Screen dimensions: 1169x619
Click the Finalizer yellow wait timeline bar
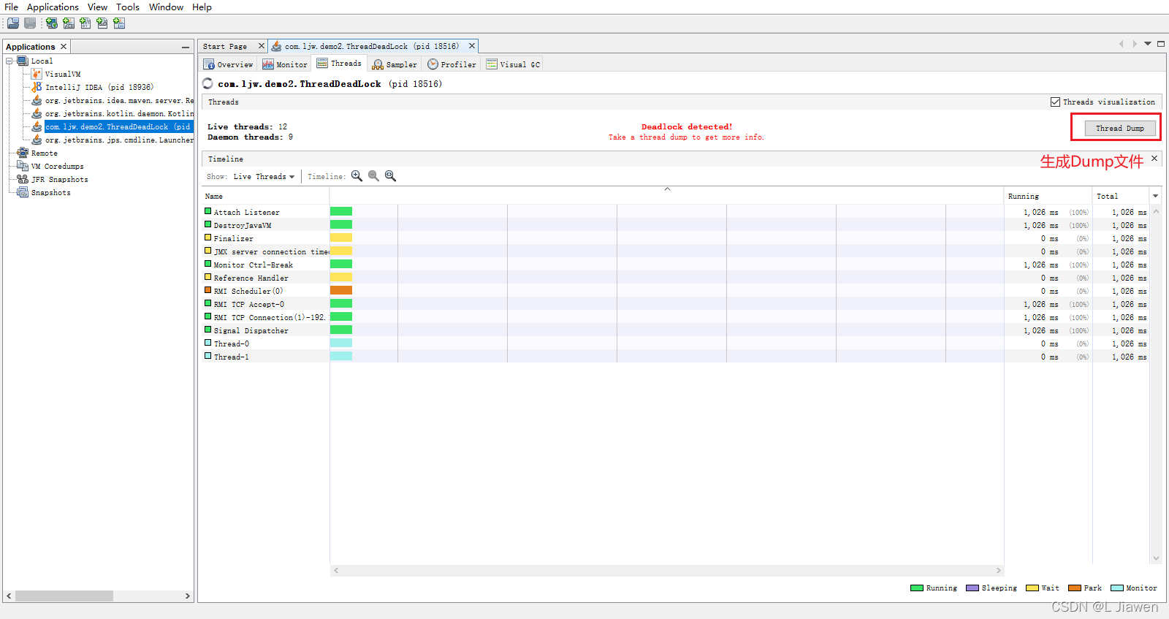click(x=341, y=238)
